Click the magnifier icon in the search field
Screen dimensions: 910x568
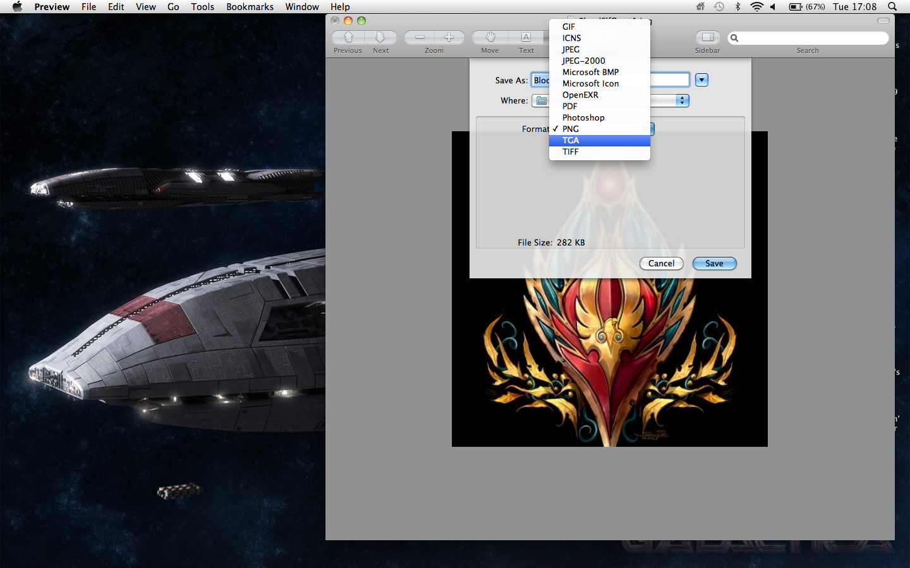734,38
